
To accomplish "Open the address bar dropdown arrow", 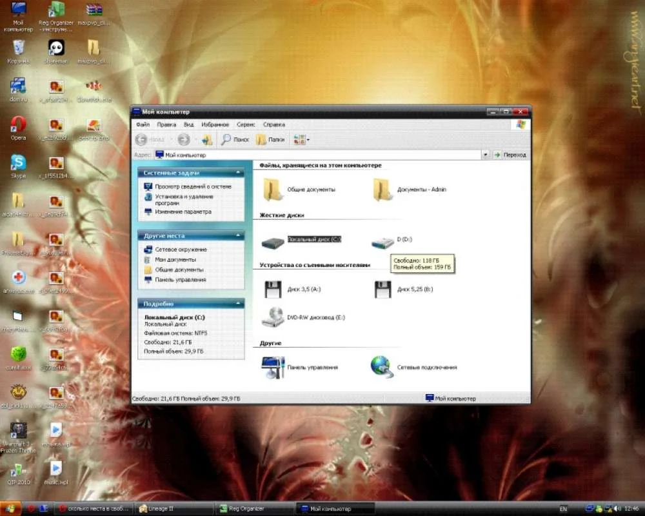I will 486,155.
